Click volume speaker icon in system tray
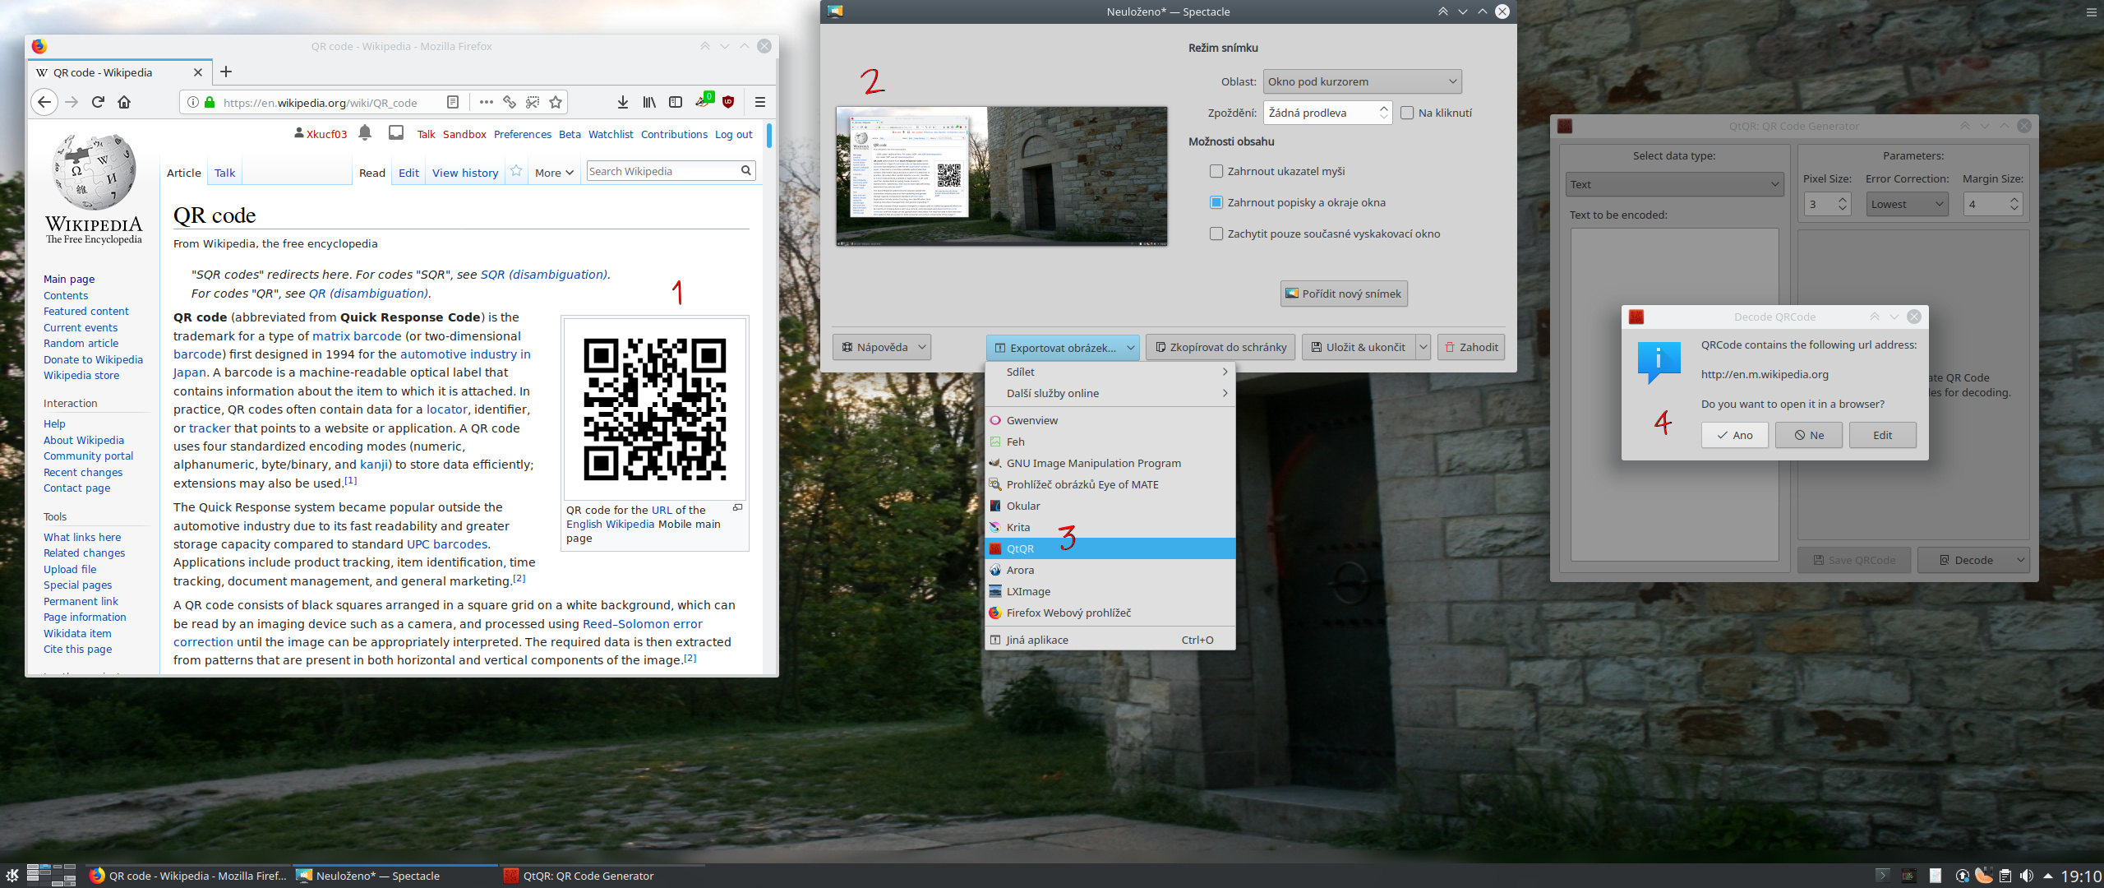 (x=2027, y=876)
